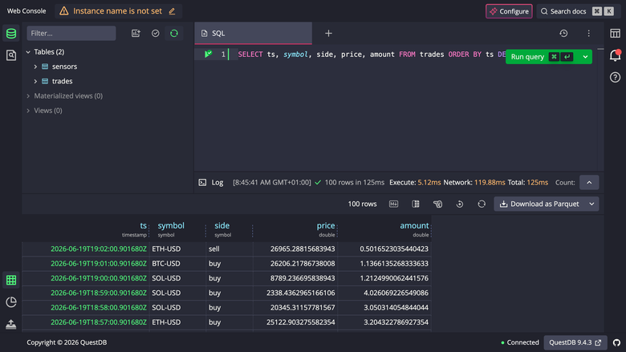Toggle freeze left column icon

tap(416, 204)
